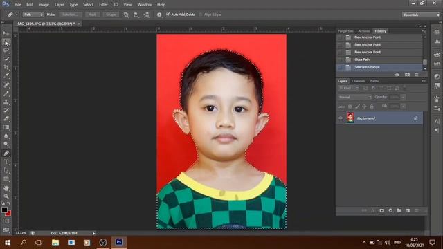443x249 pixels.
Task: Create new document from current state
Action: tap(397, 75)
